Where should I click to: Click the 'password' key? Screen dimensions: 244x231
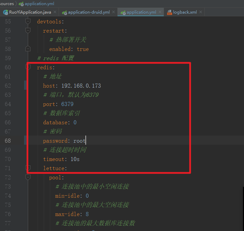coord(55,141)
